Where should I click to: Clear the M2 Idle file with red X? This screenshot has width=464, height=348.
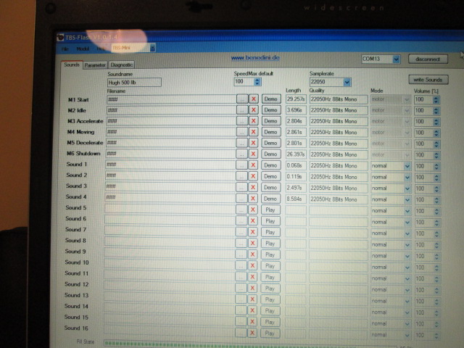coord(254,109)
